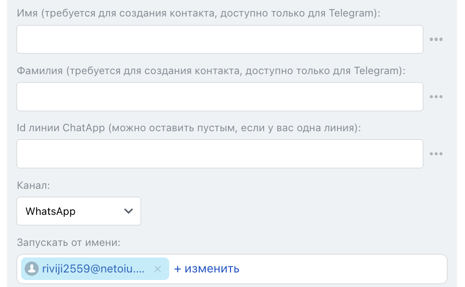465x287 pixels.
Task: Focus the Имя text input field
Action: tap(219, 40)
